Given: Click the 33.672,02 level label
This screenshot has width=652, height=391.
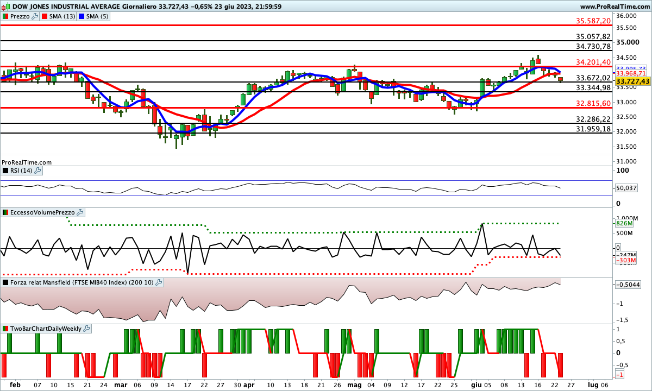Looking at the screenshot, I should pos(593,78).
